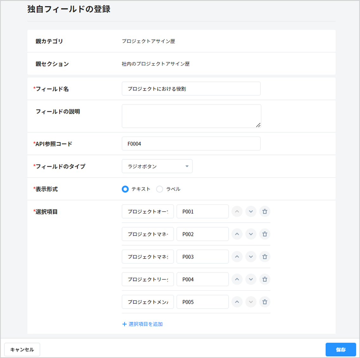Move the P005 item up
The height and width of the screenshot is (358, 360).
click(x=237, y=302)
